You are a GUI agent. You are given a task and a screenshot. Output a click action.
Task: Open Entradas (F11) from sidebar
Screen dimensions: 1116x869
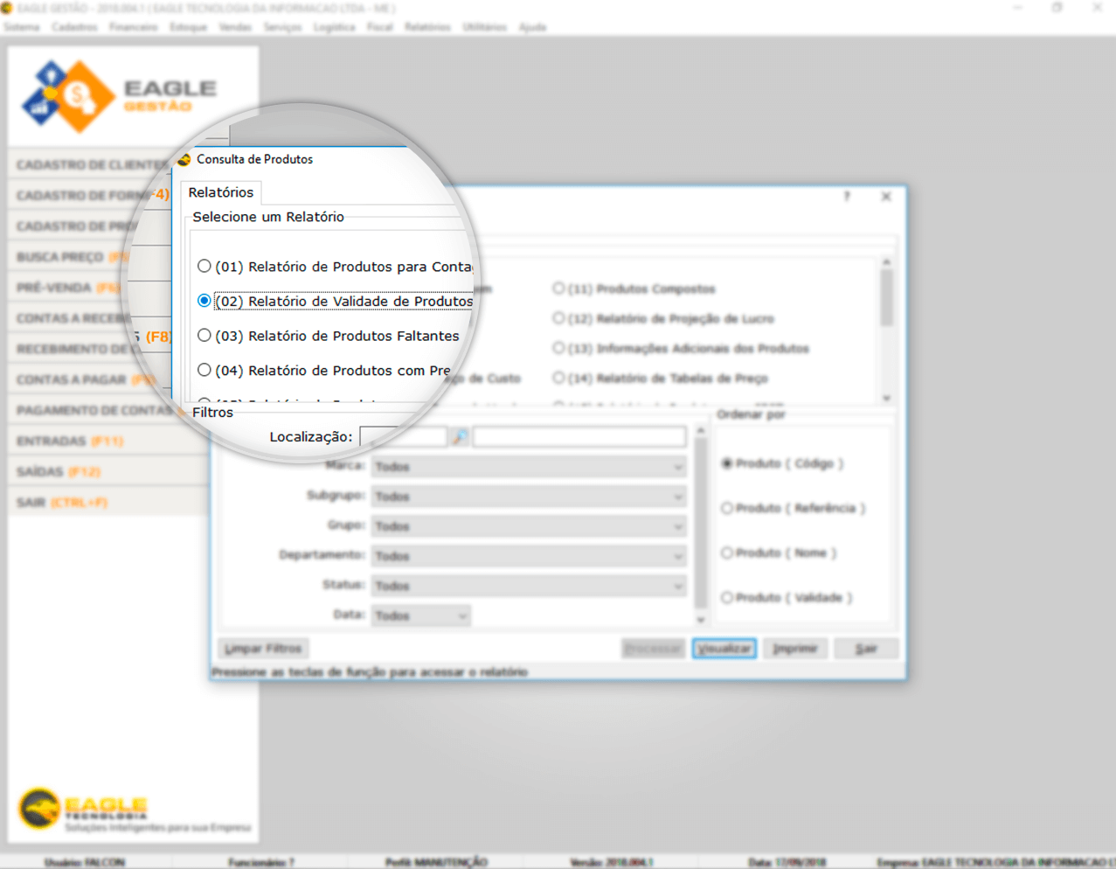108,441
